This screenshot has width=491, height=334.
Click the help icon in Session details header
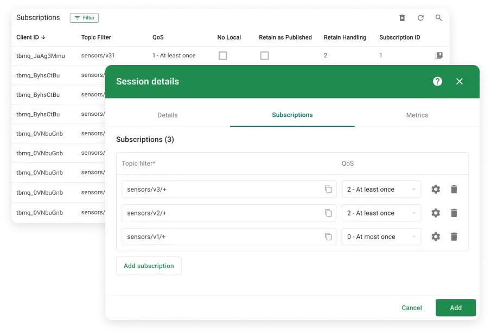coord(437,81)
